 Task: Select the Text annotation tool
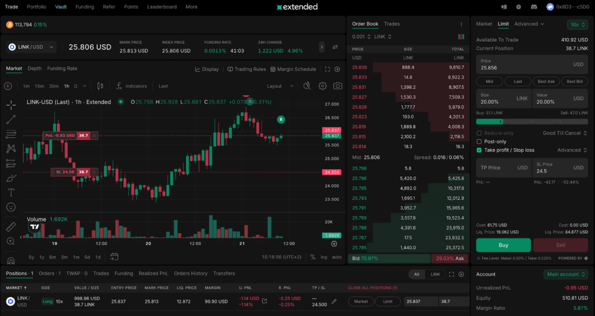click(x=11, y=193)
